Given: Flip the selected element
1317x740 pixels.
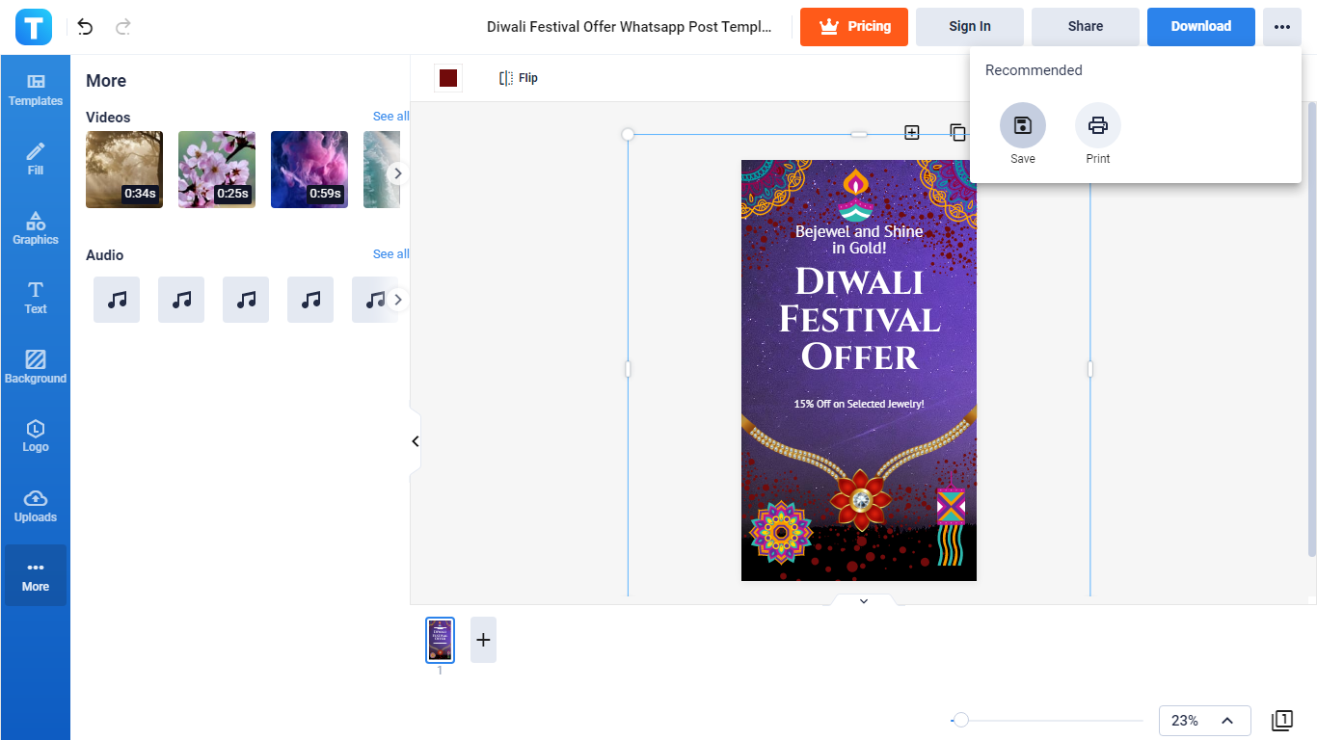Looking at the screenshot, I should [x=519, y=78].
